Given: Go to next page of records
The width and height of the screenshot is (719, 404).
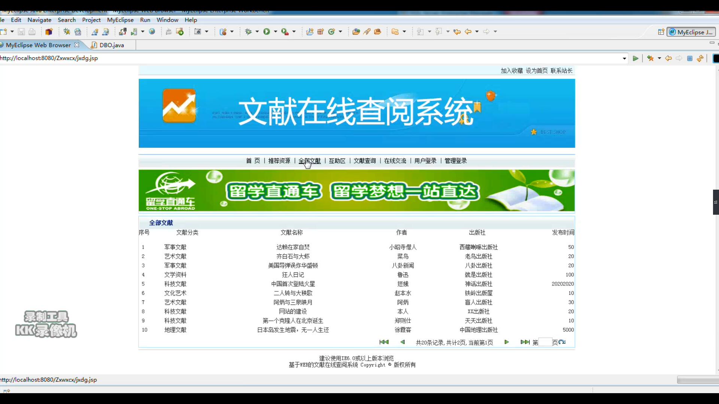Looking at the screenshot, I should coord(507,342).
